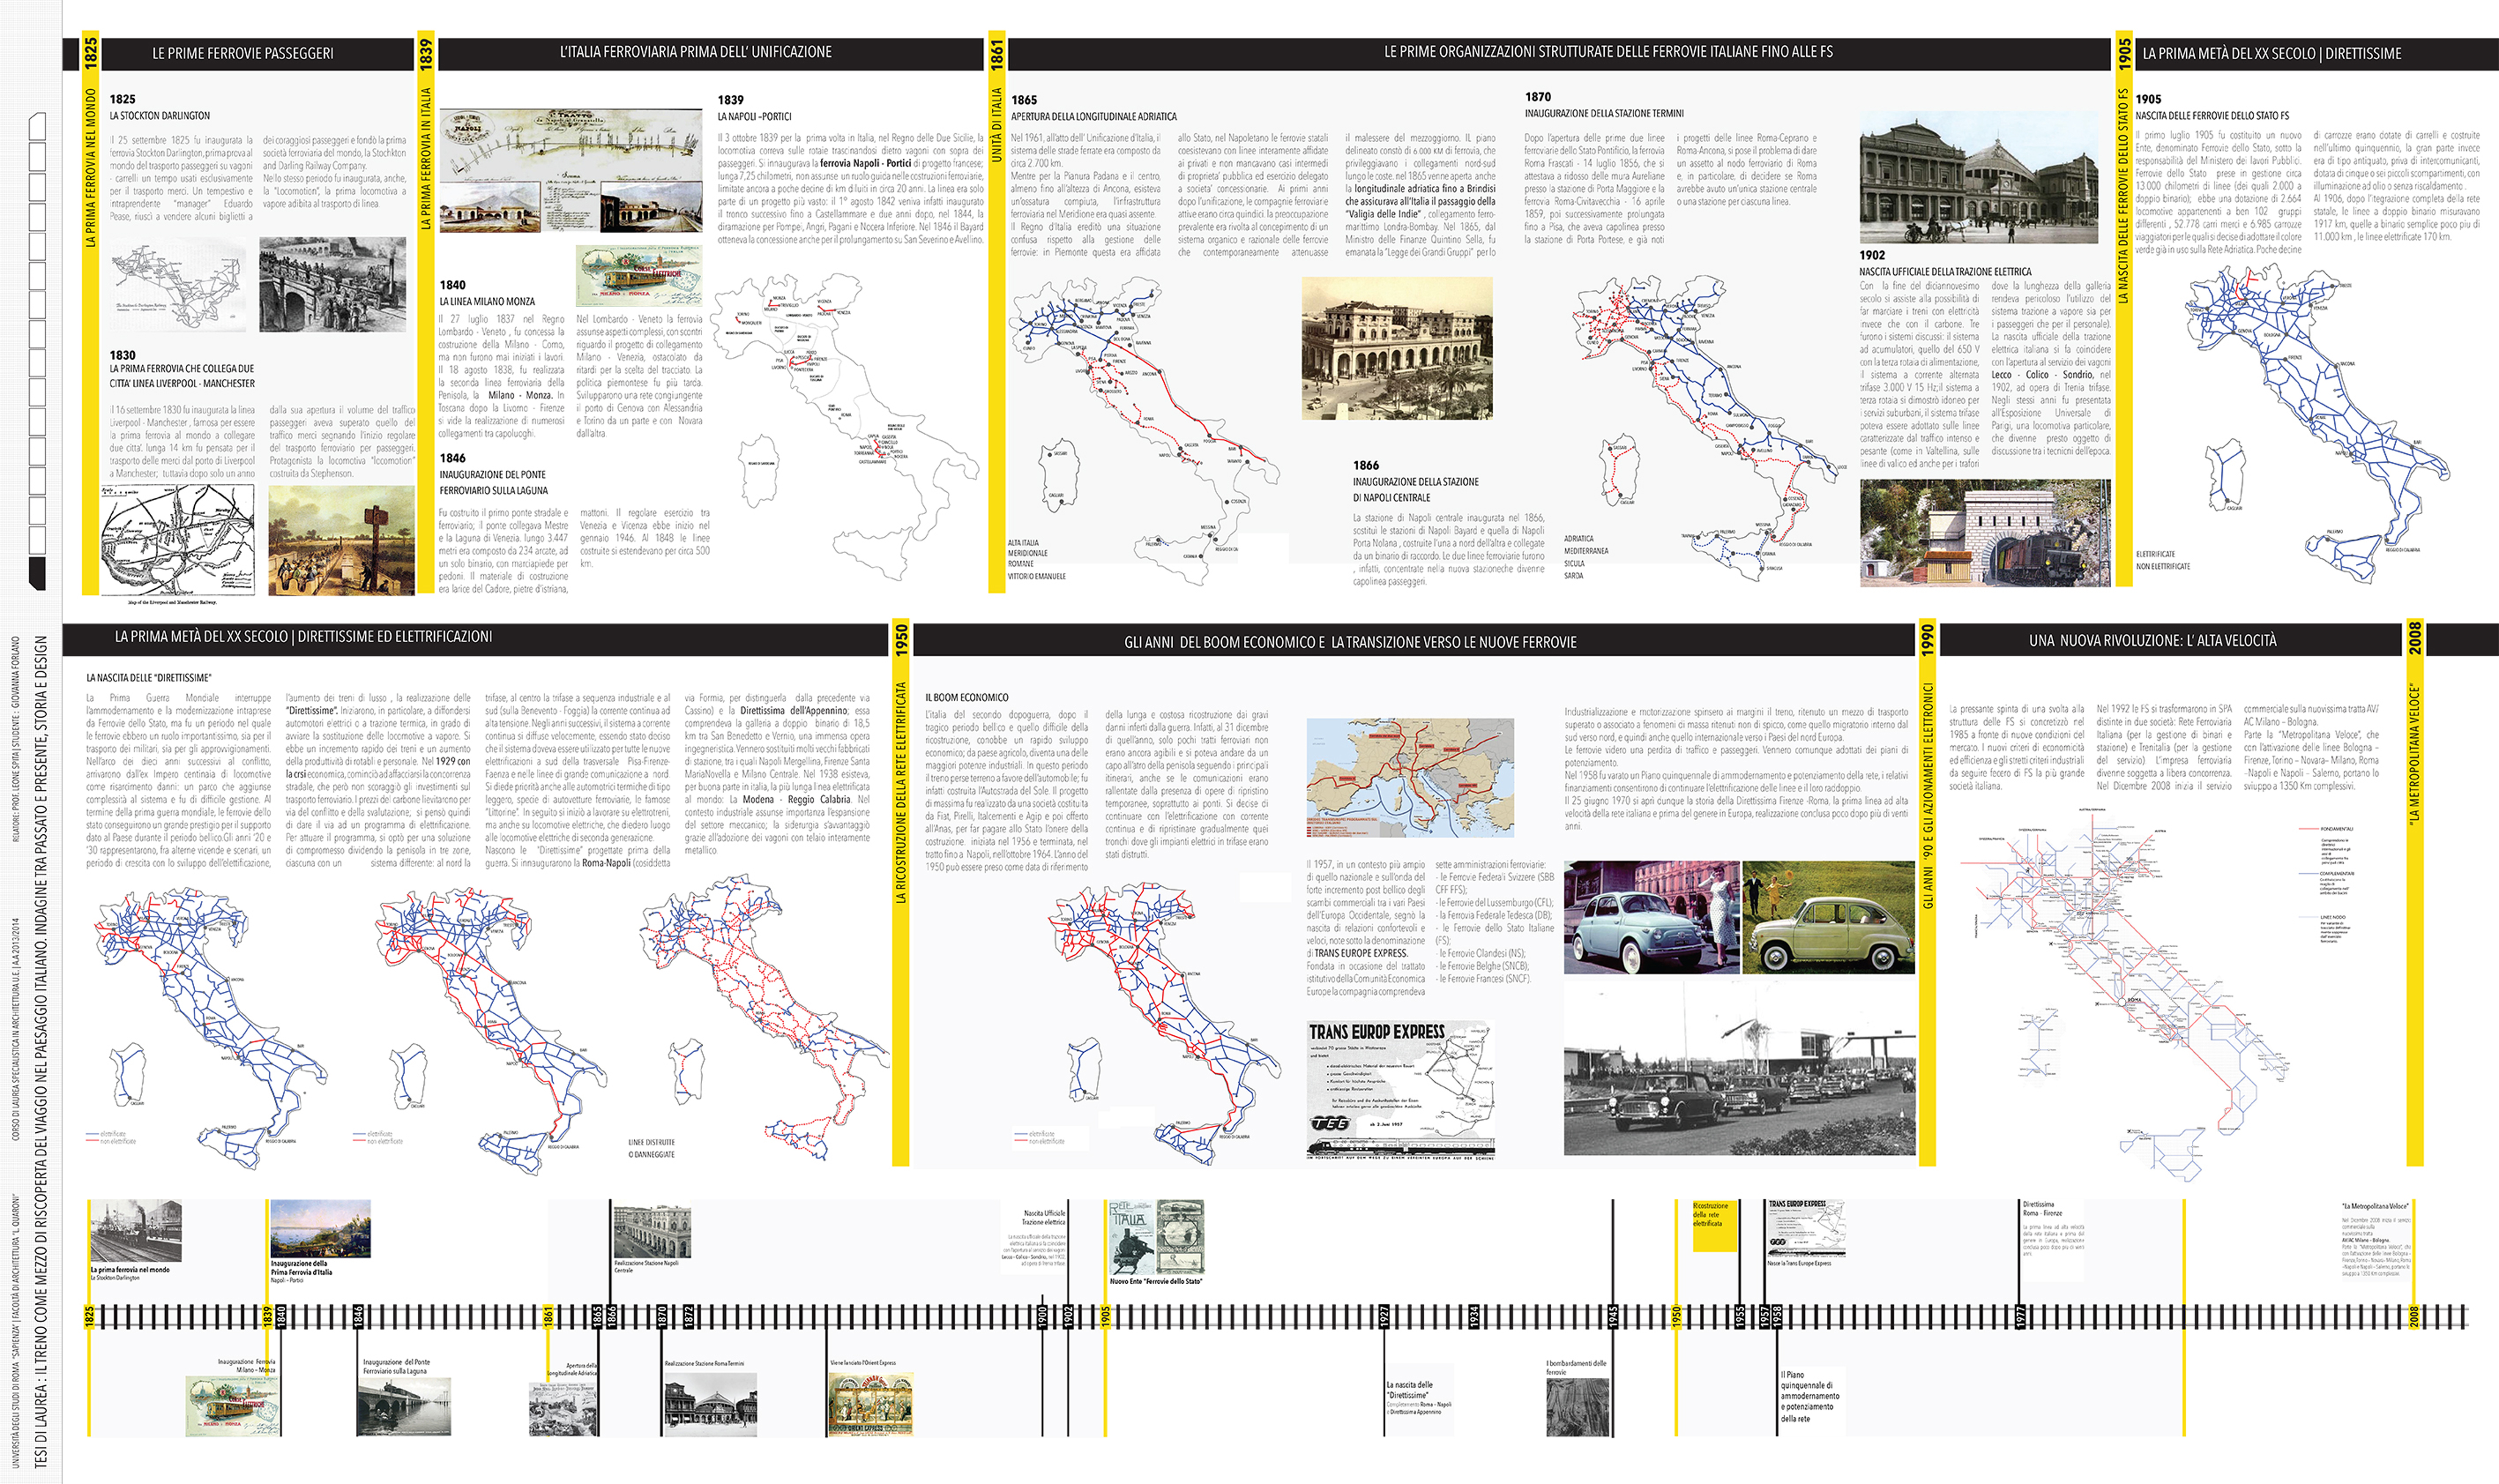Click the light blue Fiat 500 photo
Viewport: 2499px width, 1484px height.
pos(1651,917)
